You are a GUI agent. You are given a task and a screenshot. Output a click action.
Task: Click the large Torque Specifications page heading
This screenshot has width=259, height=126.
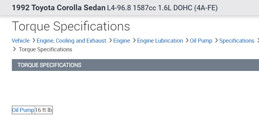(71, 26)
